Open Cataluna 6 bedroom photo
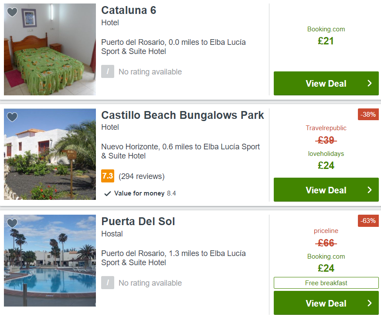The height and width of the screenshot is (317, 381). coord(50,49)
